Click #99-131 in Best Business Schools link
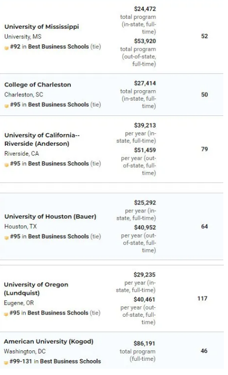228x375 pixels. 55,361
